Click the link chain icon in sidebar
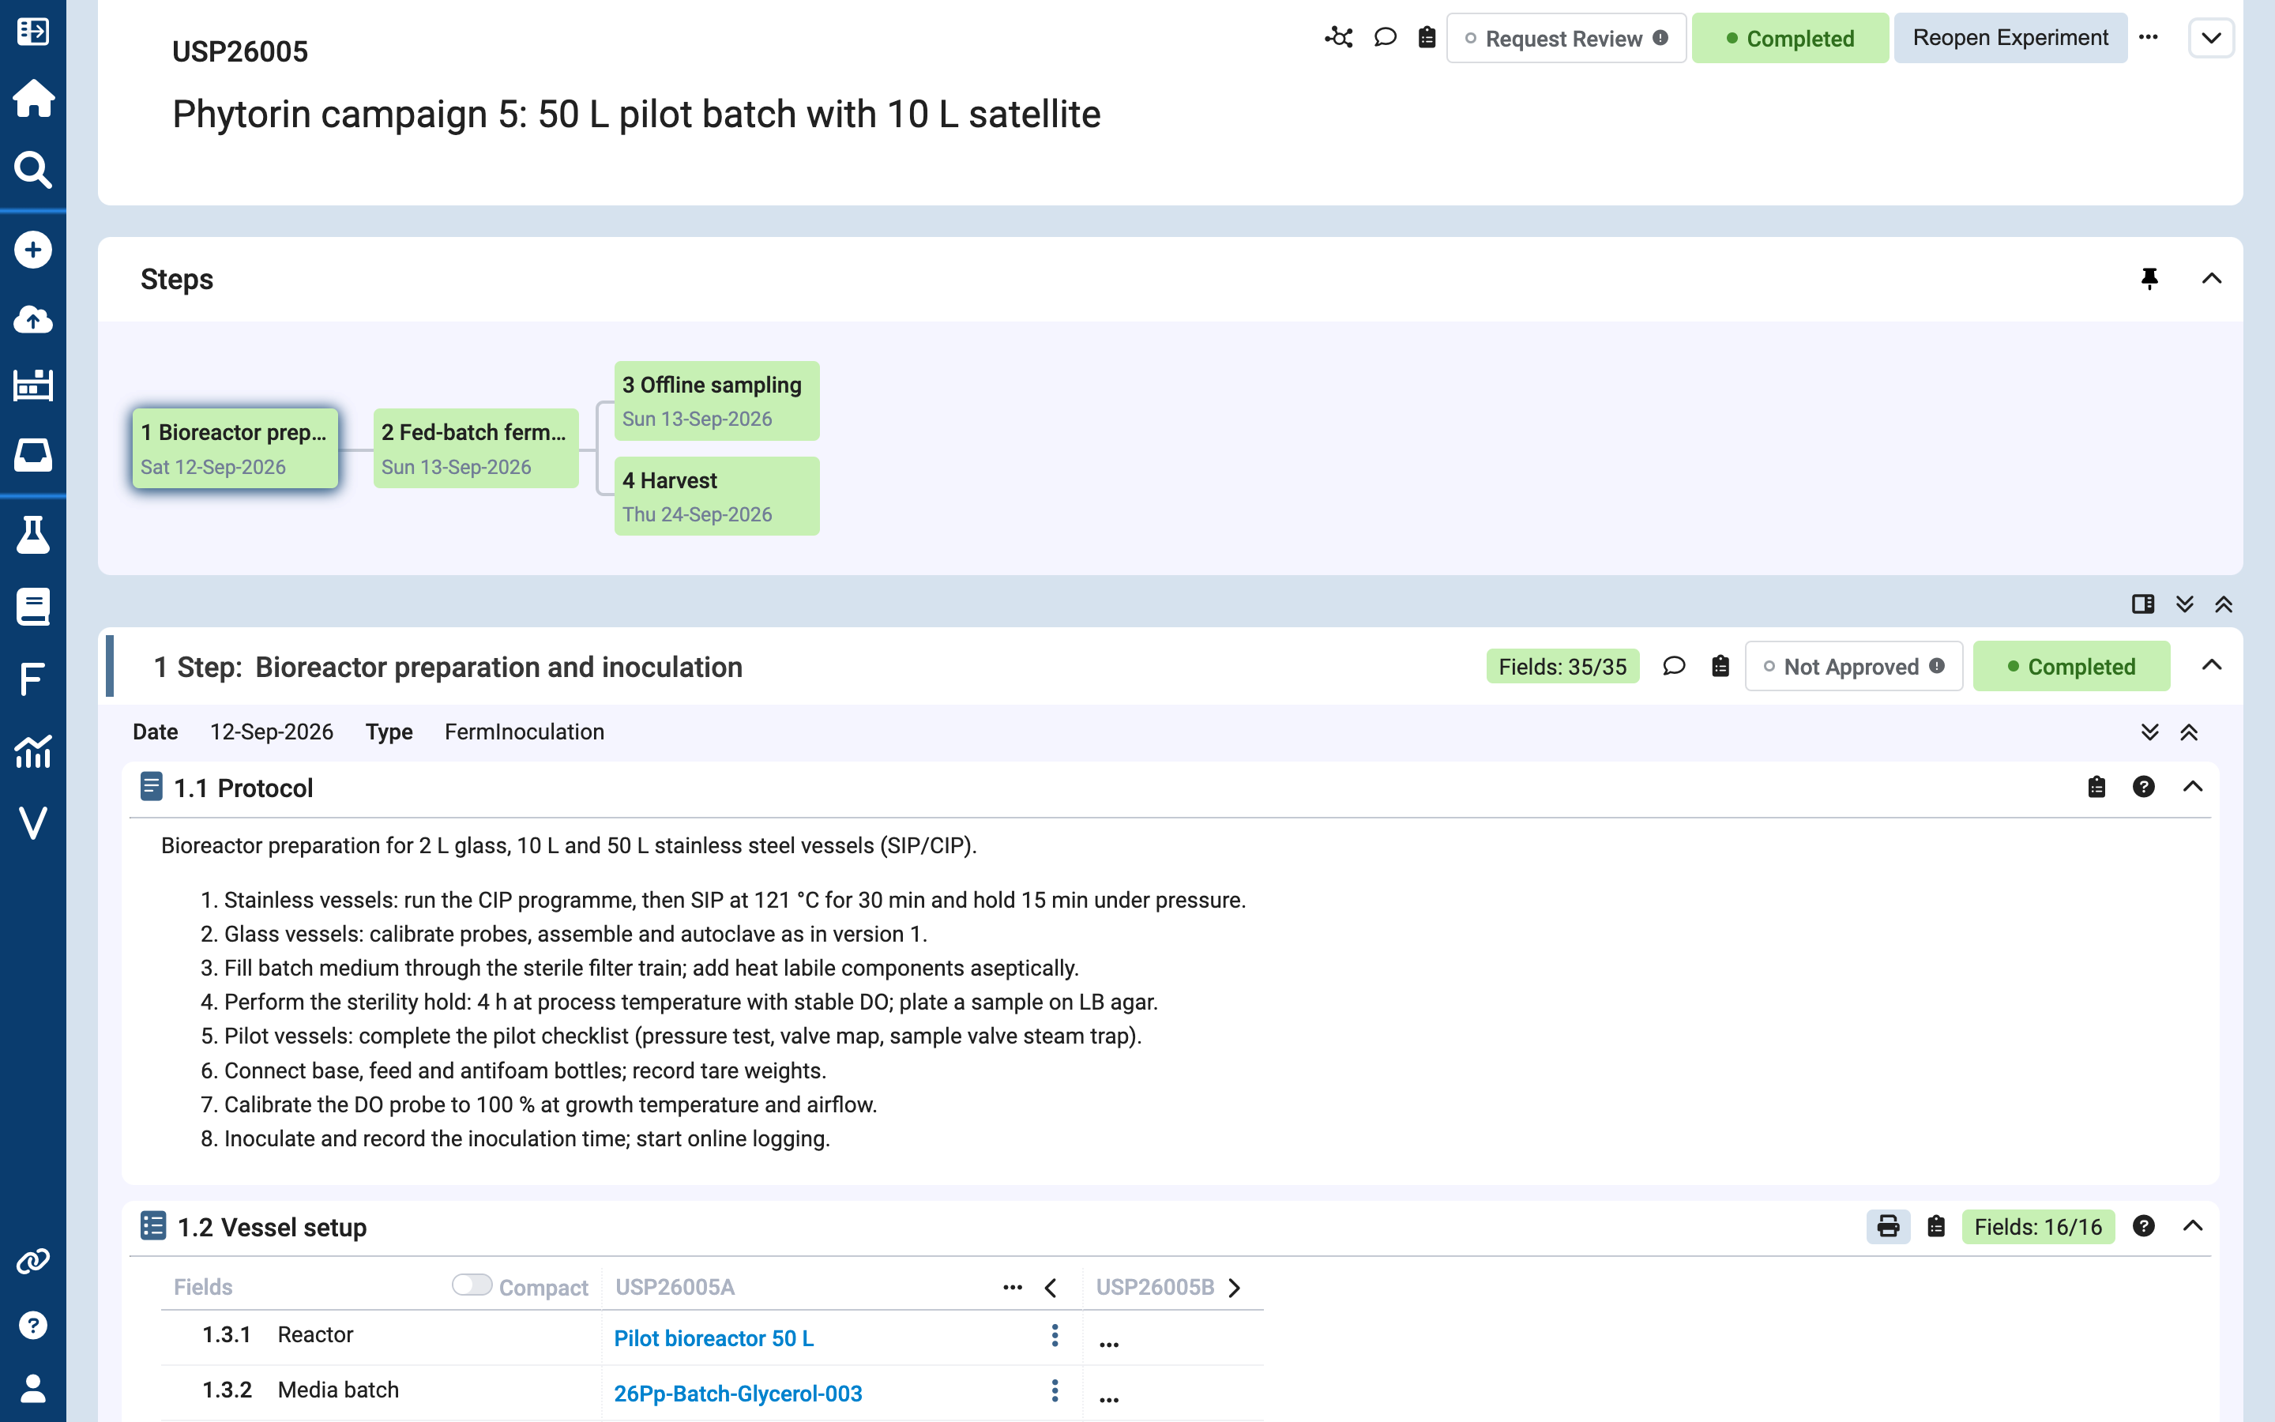The image size is (2275, 1422). tap(33, 1260)
